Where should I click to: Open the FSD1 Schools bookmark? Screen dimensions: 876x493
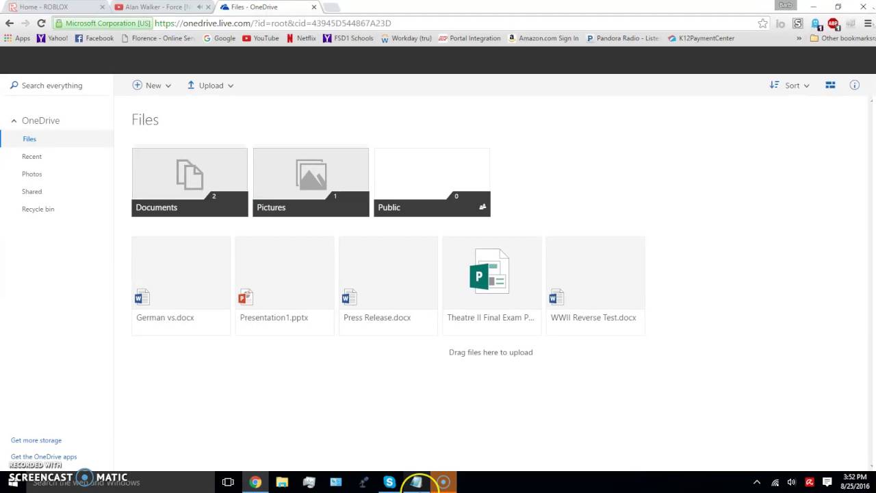point(348,38)
